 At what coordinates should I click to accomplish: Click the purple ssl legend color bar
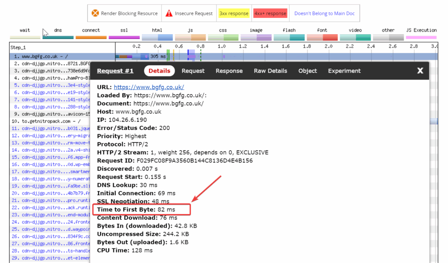point(124,38)
